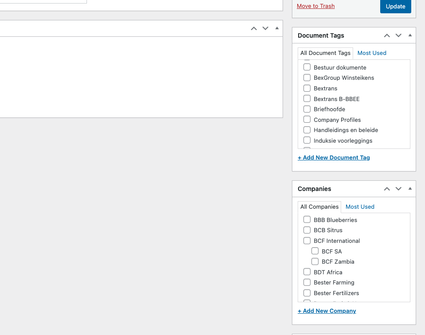
Task: Open Most Used tab in Companies
Action: (360, 207)
